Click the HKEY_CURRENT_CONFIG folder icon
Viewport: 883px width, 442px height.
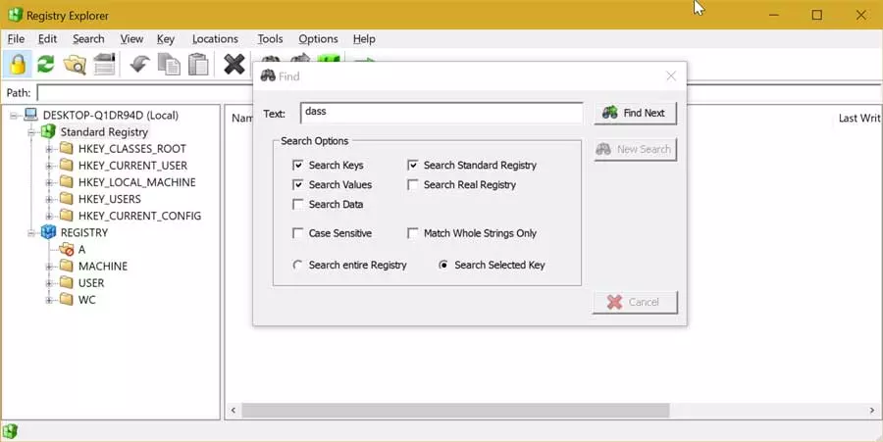tap(67, 216)
